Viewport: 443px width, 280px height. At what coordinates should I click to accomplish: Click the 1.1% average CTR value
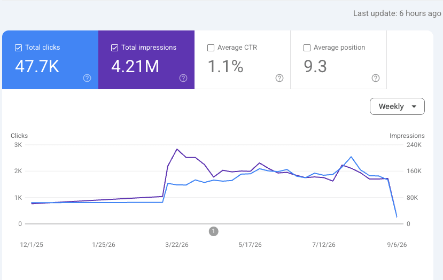click(226, 66)
